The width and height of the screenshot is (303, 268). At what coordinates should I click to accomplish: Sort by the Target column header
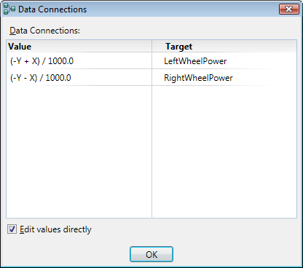pyautogui.click(x=224, y=47)
